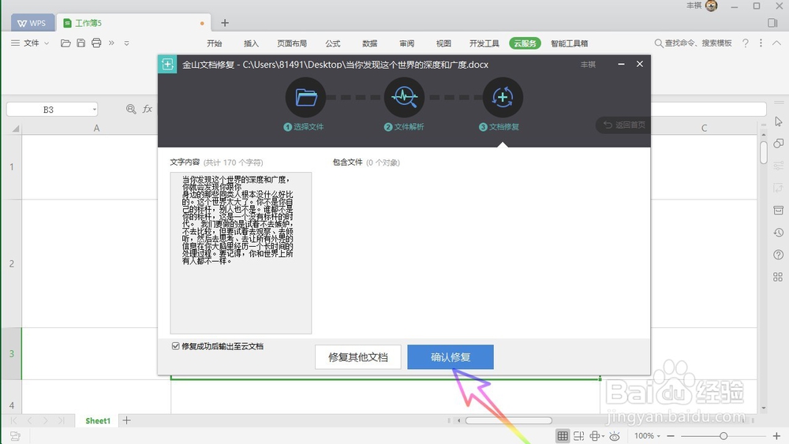Click the print icon in toolbar
Viewport: 789px width, 444px height.
pos(96,43)
